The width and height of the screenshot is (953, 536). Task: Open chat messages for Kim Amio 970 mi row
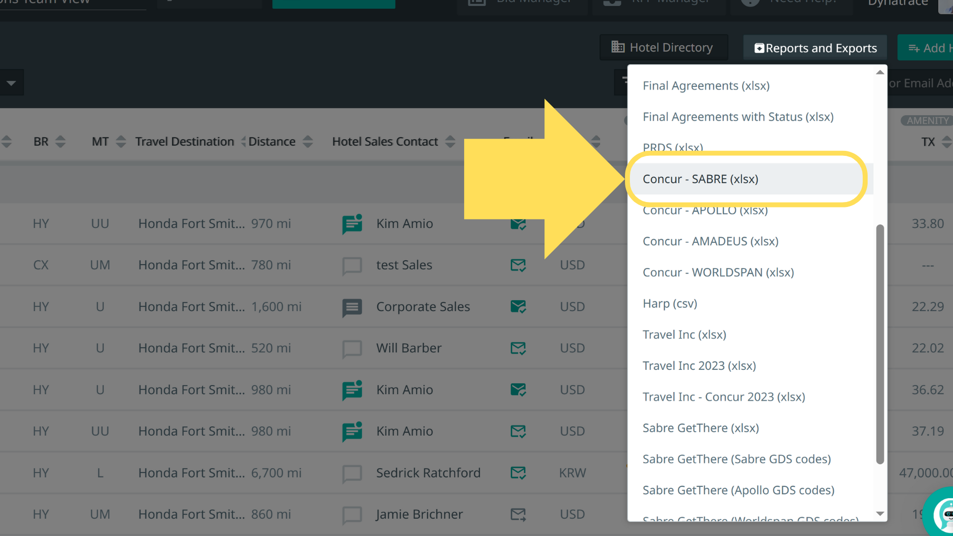click(352, 224)
